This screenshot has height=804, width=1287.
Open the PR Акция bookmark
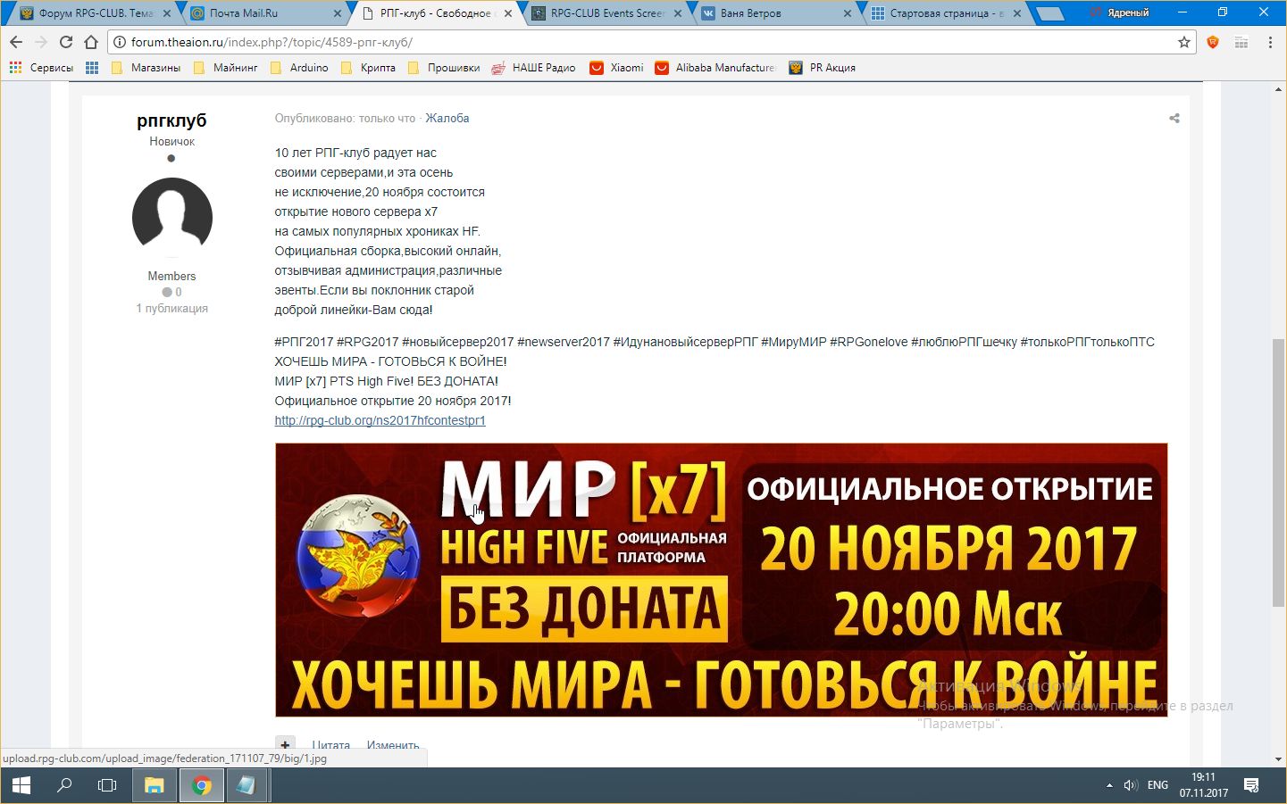pyautogui.click(x=823, y=68)
